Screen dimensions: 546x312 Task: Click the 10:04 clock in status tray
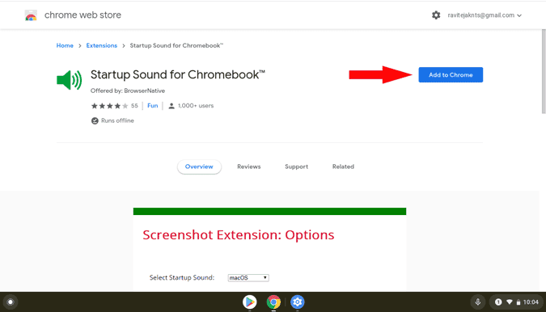tap(531, 302)
